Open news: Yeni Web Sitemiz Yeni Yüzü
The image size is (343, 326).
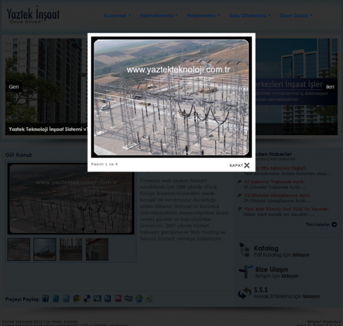(x=287, y=209)
